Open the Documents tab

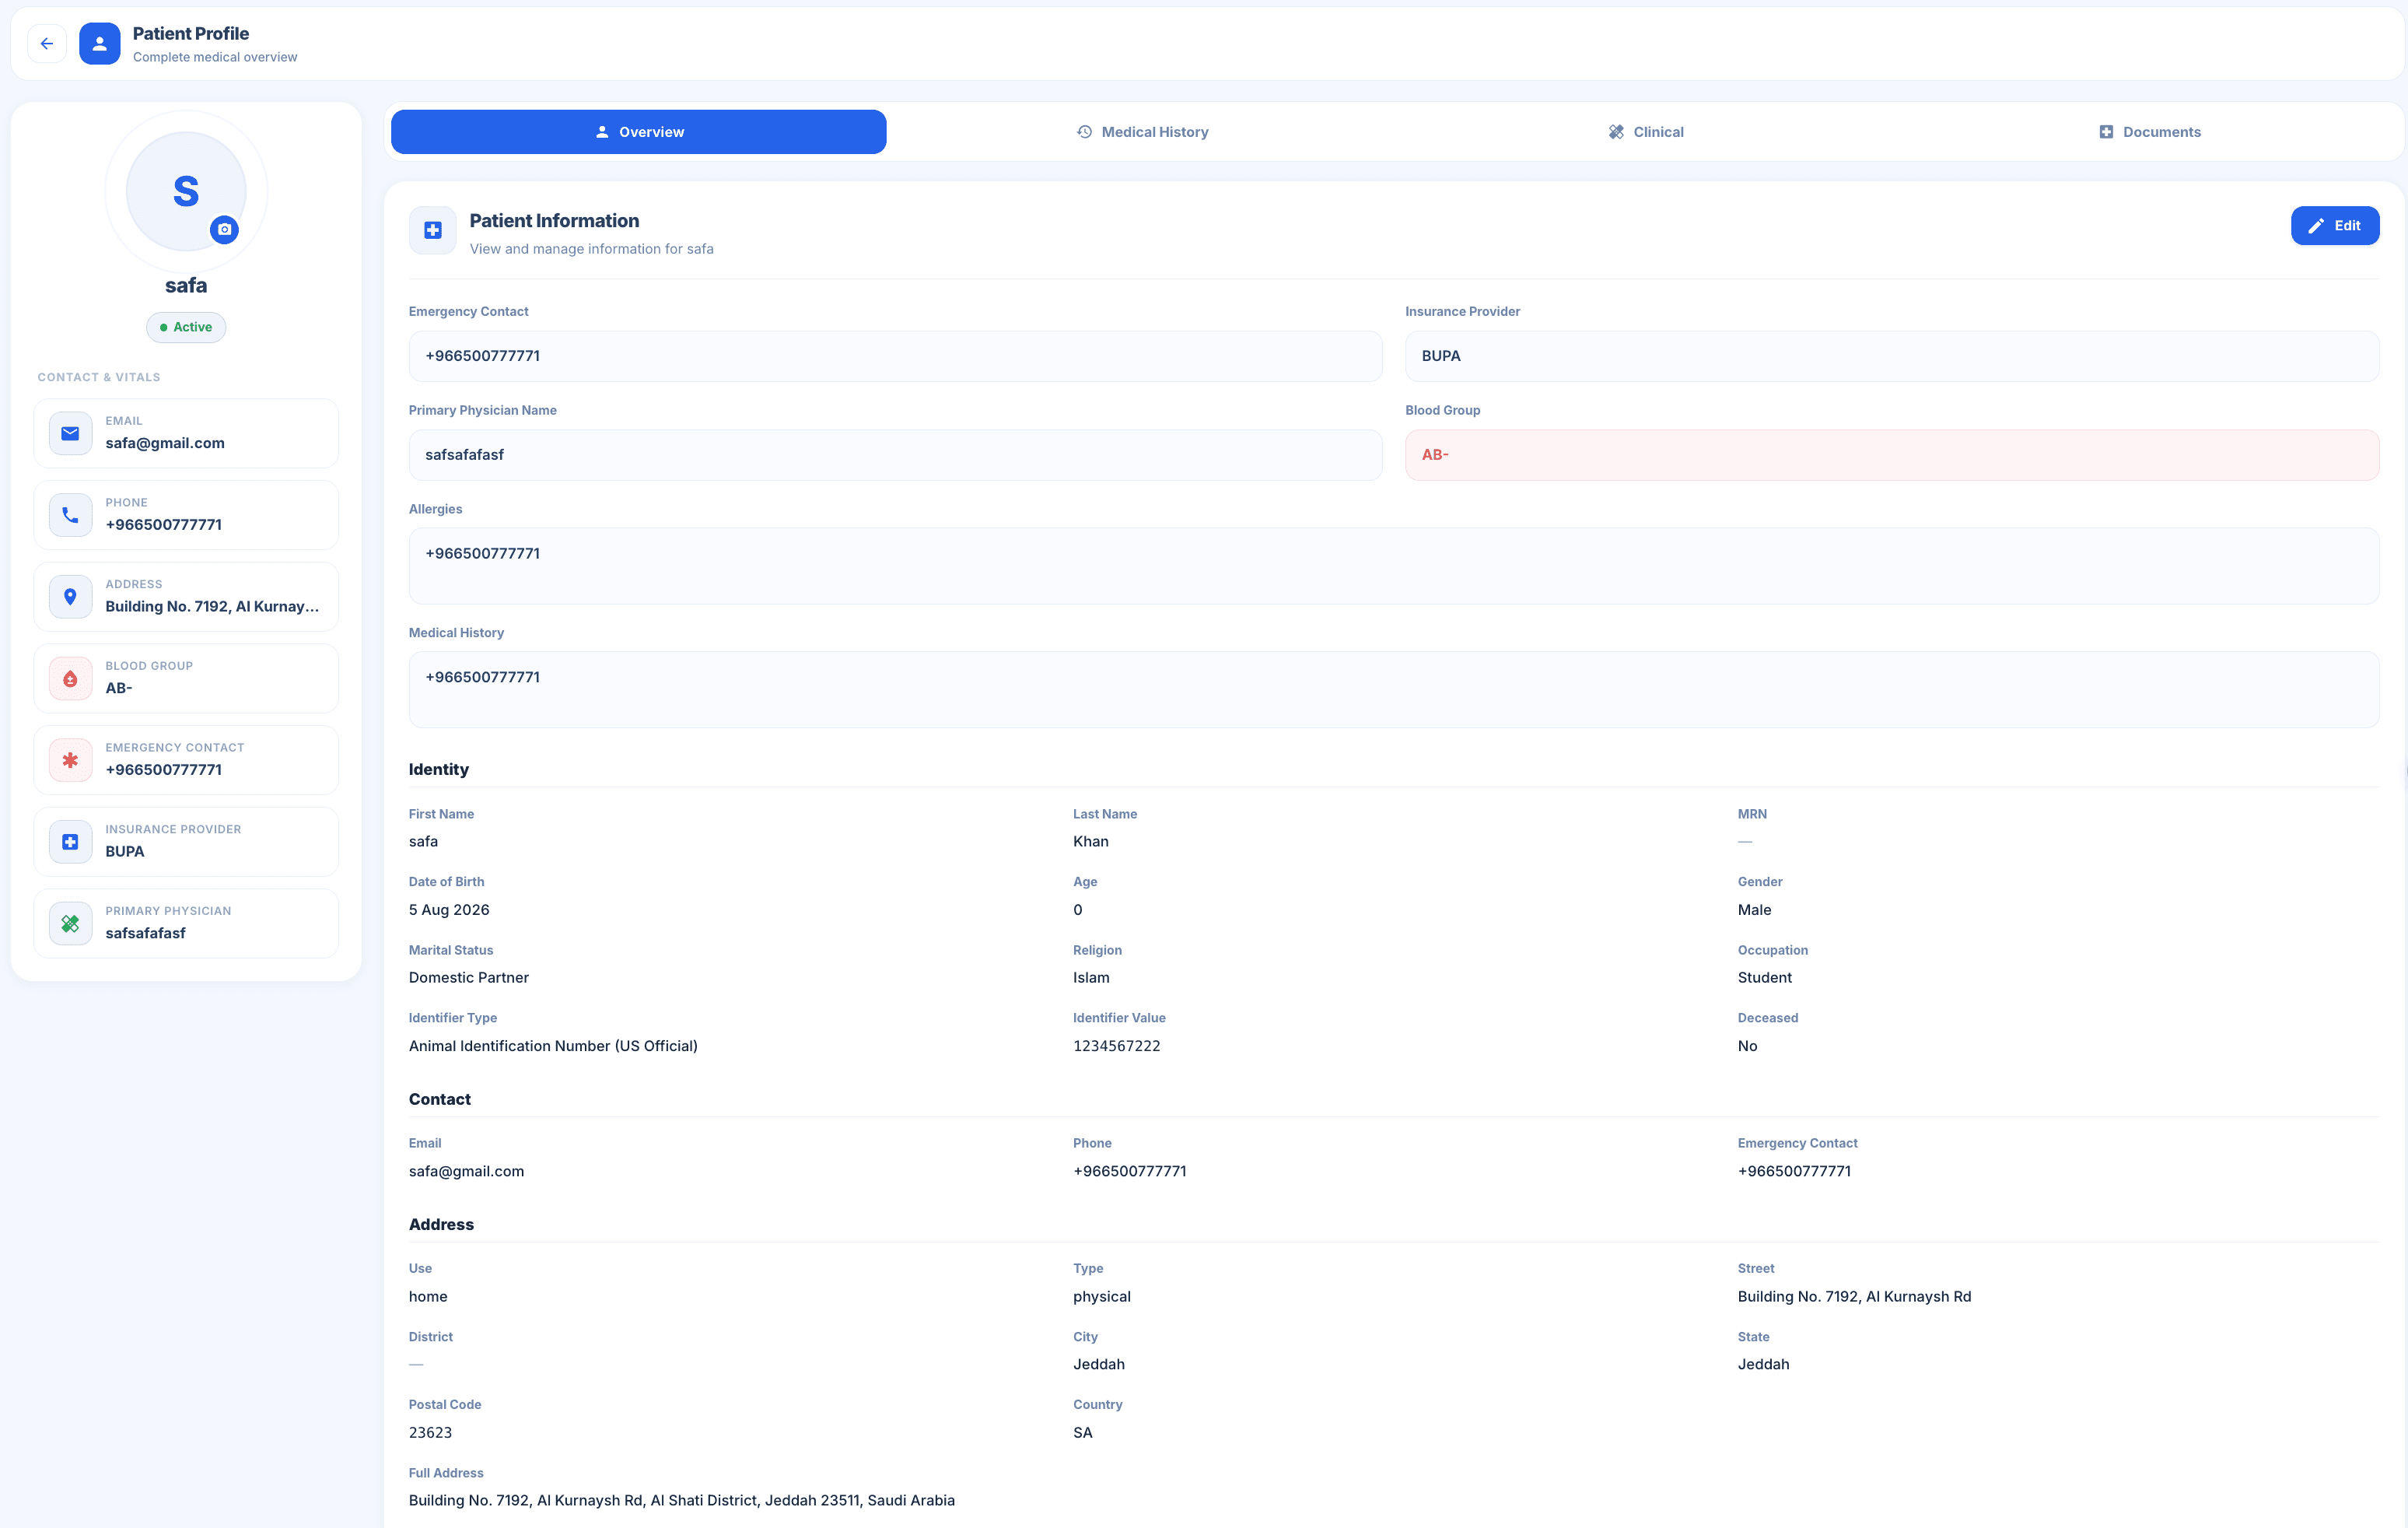coord(2149,132)
